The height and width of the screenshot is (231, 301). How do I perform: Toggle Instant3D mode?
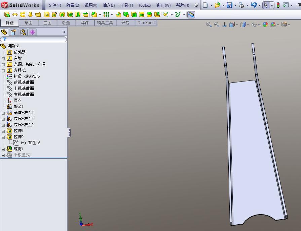pyautogui.click(x=191, y=14)
